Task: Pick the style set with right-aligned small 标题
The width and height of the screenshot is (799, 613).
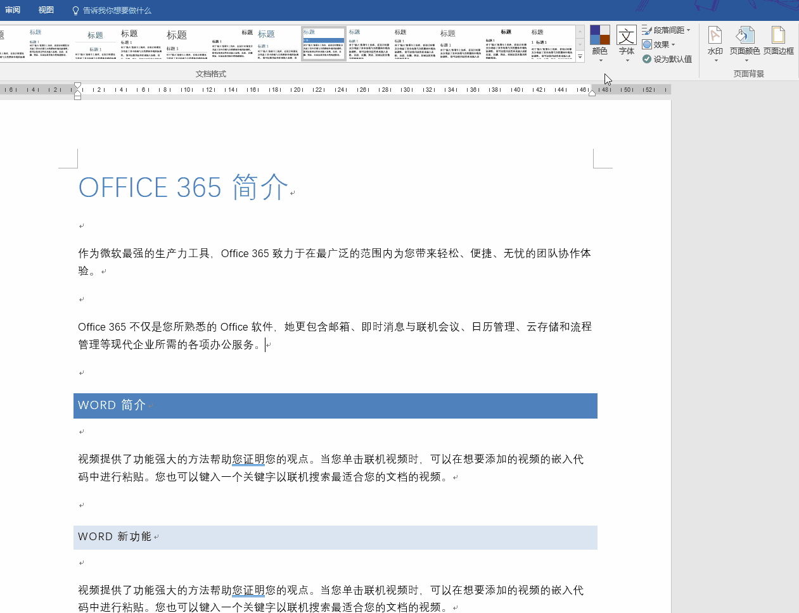Action: pos(233,44)
